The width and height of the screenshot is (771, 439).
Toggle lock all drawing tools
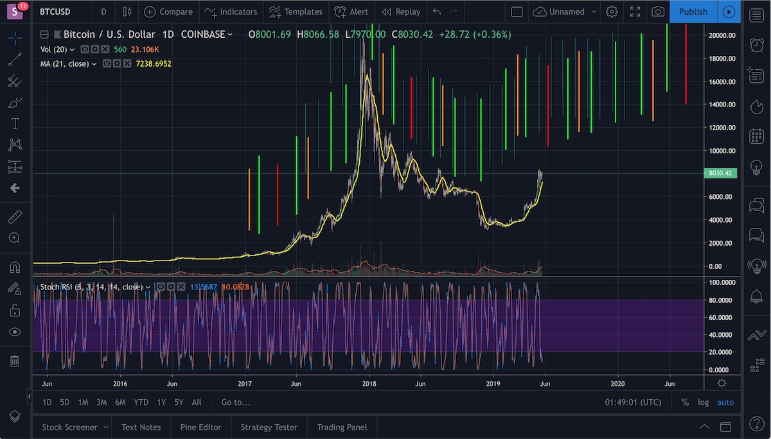coord(15,311)
